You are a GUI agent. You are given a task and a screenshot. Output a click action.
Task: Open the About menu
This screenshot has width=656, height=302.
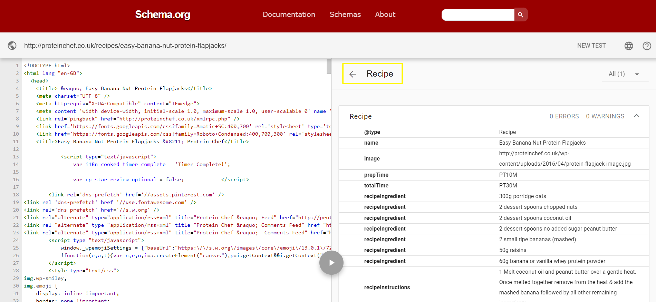click(385, 14)
